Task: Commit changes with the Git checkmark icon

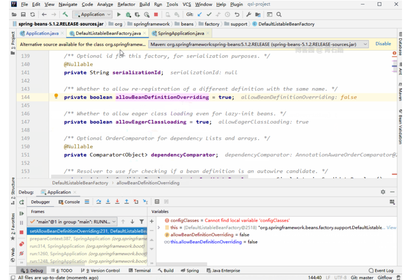Action: coord(209,15)
